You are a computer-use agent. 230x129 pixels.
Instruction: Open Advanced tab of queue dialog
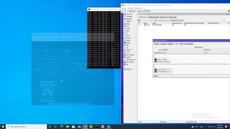tap(163, 44)
